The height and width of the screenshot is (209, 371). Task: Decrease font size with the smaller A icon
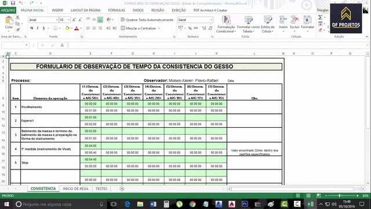[80, 20]
